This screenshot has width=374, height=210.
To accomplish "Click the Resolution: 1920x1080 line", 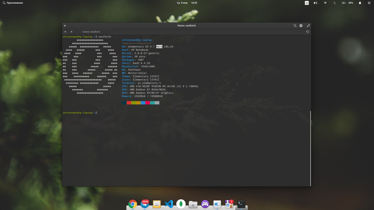I will (138, 66).
